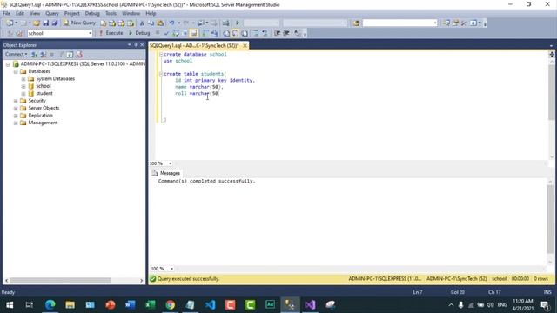The width and height of the screenshot is (557, 313).
Task: Expand the System Databases node
Action: coord(23,79)
